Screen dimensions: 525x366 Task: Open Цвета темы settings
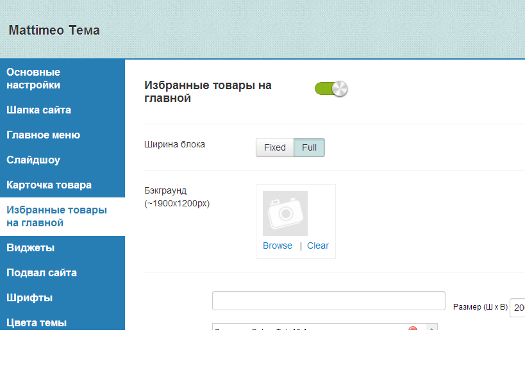37,322
